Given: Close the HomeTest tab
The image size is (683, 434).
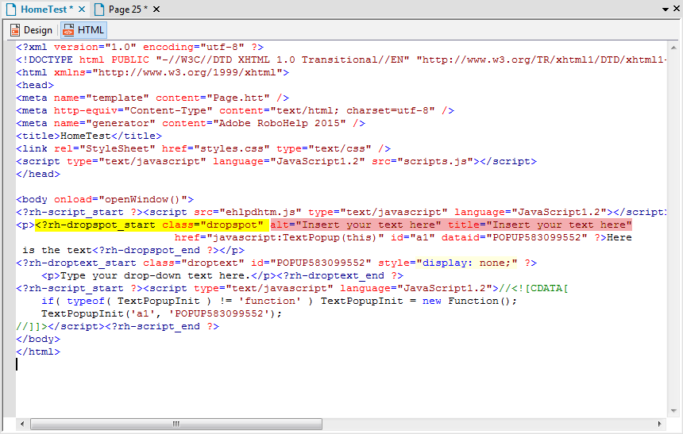Looking at the screenshot, I should (82, 10).
